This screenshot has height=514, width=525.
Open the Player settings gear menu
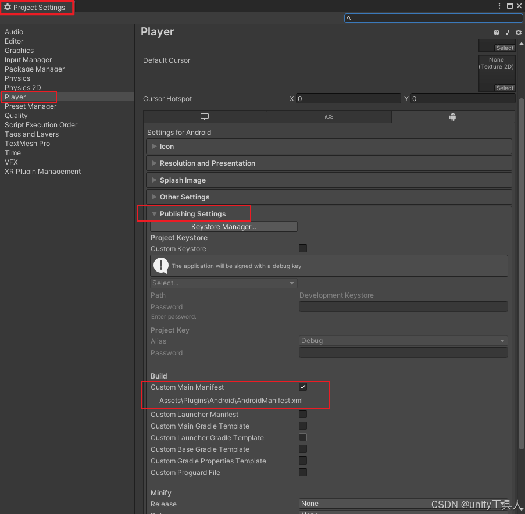pyautogui.click(x=519, y=33)
